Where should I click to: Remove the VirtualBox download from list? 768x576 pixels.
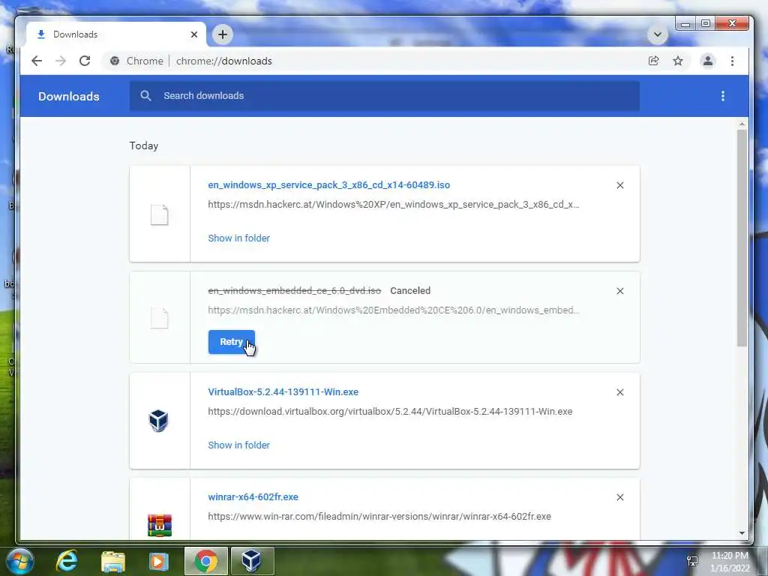click(620, 392)
